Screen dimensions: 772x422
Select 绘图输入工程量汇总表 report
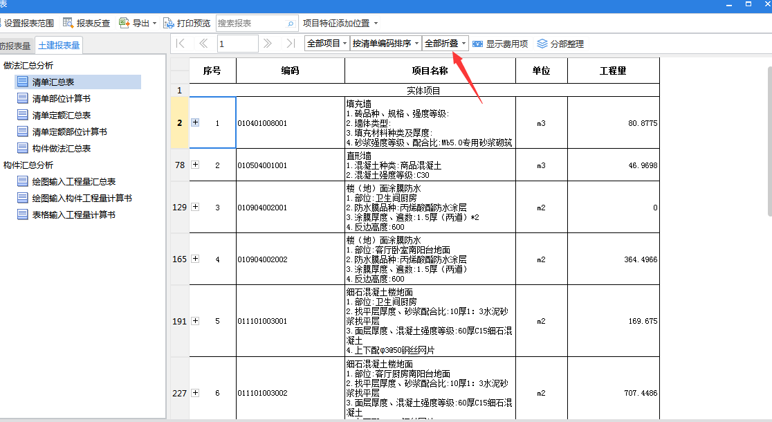(x=66, y=182)
